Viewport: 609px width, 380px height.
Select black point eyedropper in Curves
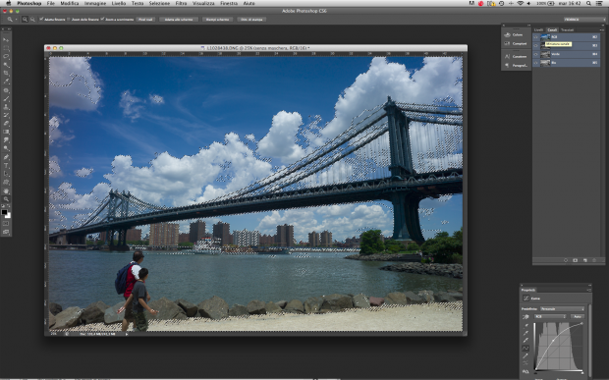526,325
